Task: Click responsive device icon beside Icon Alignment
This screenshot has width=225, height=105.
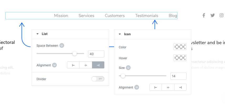Action: tap(137, 87)
